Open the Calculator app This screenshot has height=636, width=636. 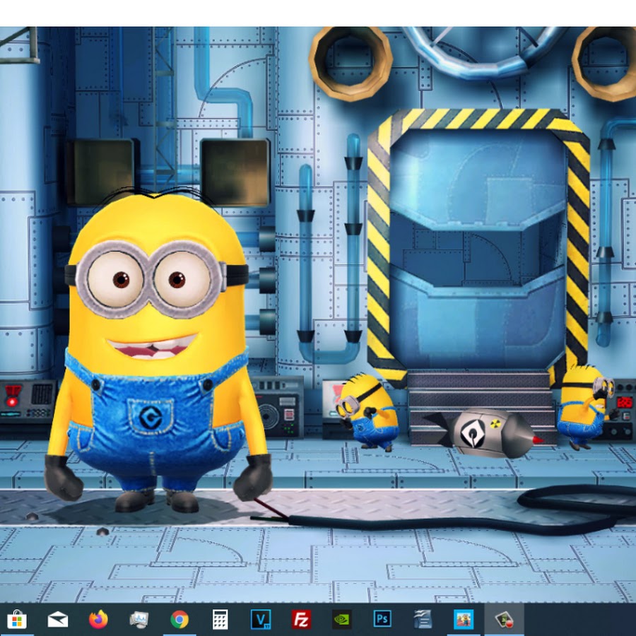point(220,620)
